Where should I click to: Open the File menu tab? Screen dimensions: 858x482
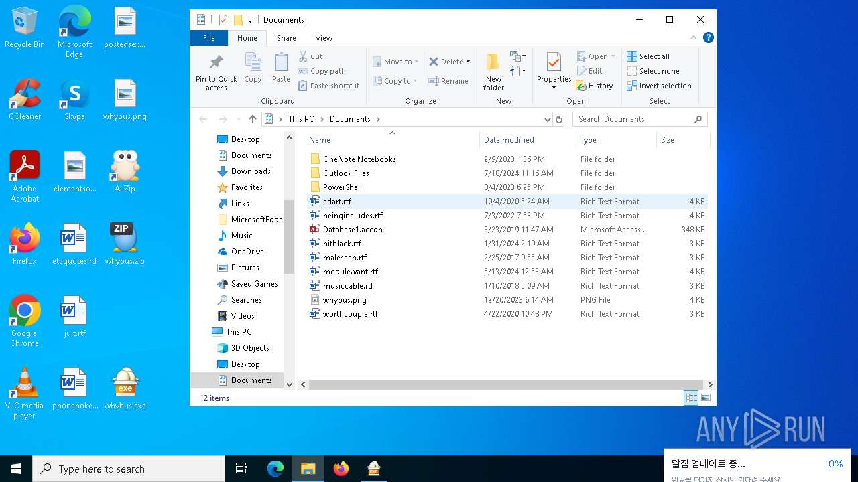click(209, 38)
